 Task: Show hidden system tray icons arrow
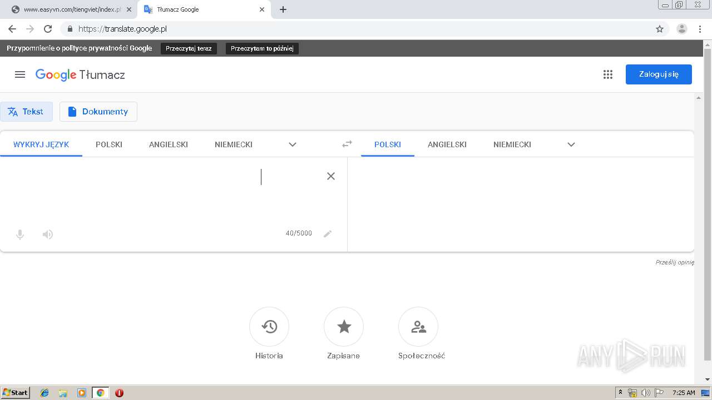[x=620, y=393]
